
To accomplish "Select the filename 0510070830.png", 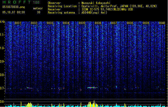I will [14, 7].
